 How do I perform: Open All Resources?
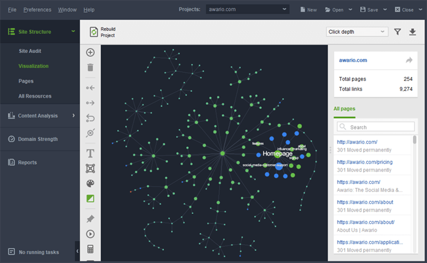pyautogui.click(x=35, y=96)
